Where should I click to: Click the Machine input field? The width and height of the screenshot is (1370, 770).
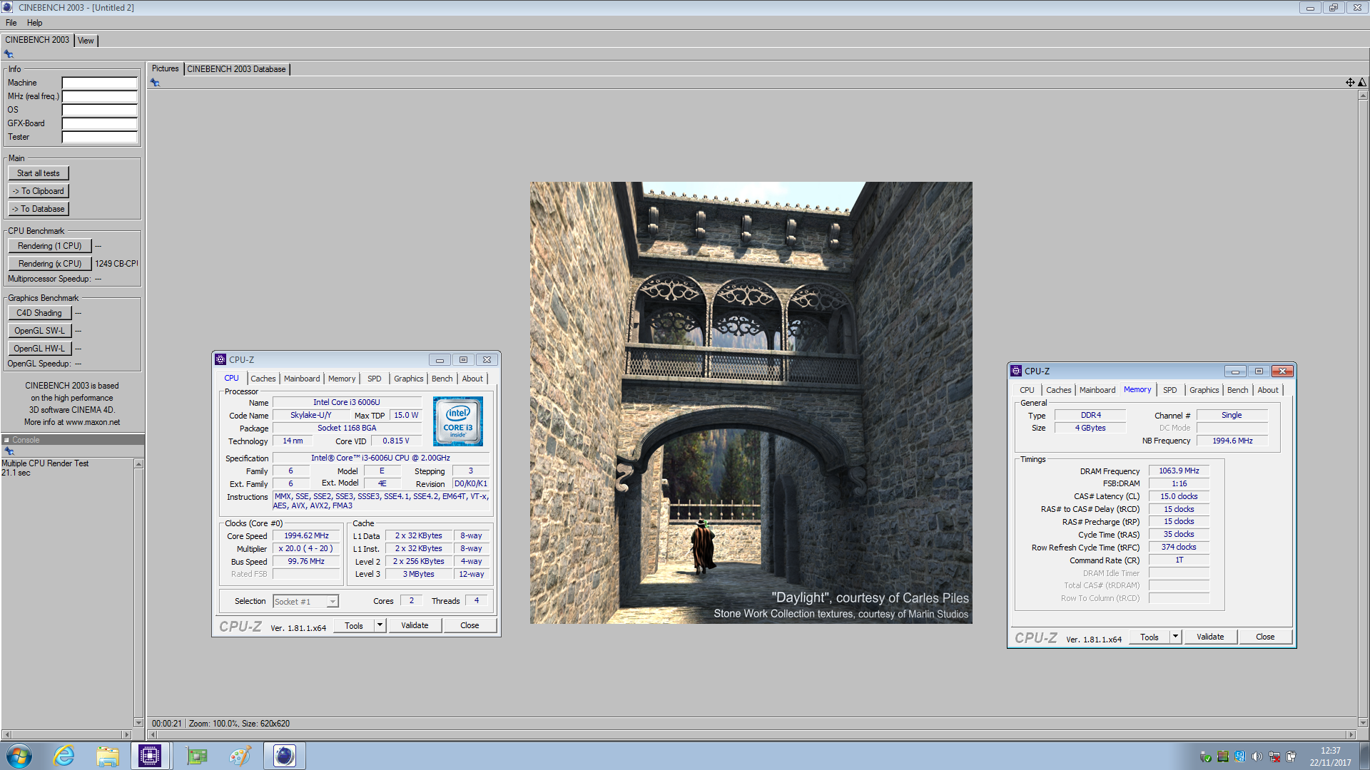point(99,83)
